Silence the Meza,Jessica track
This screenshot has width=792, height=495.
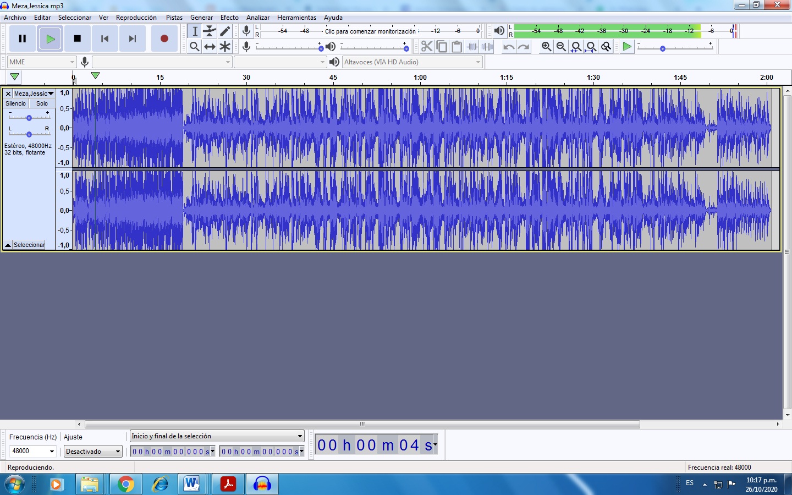[x=15, y=103]
